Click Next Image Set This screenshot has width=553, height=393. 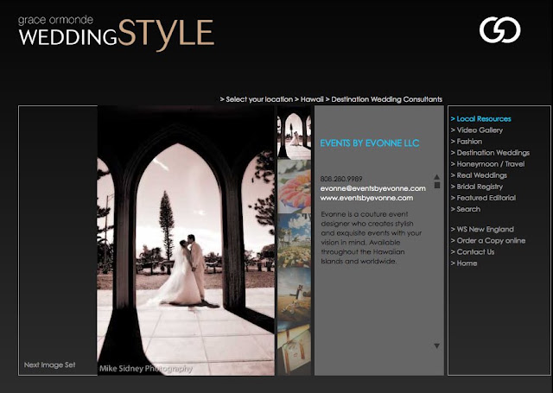click(50, 364)
